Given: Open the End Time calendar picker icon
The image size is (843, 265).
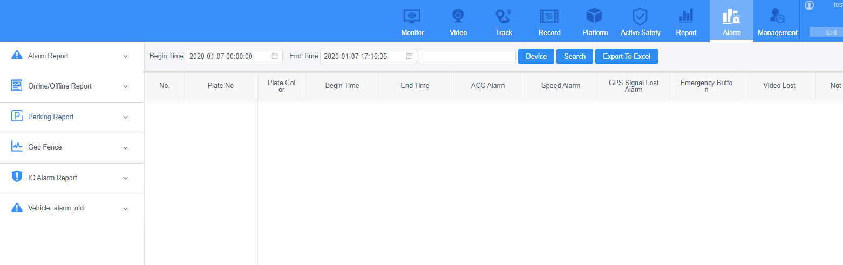Looking at the screenshot, I should 409,56.
